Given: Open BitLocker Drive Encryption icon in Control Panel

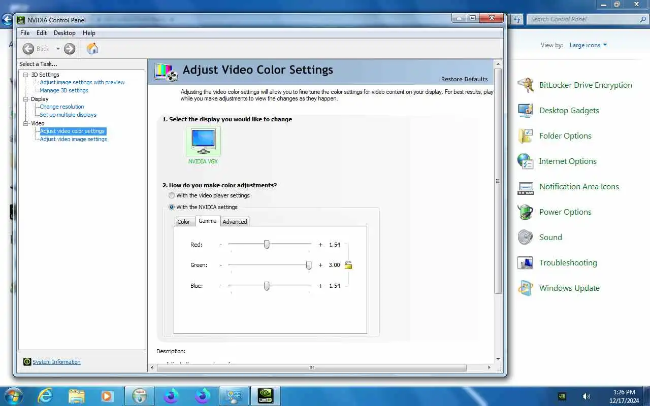Looking at the screenshot, I should [x=525, y=85].
